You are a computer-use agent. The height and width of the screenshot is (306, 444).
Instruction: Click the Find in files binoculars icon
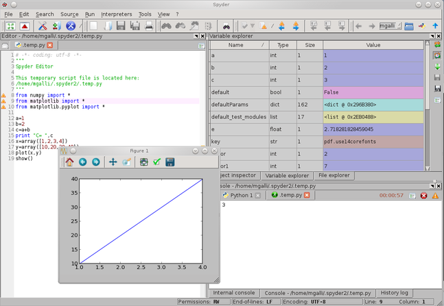tap(226, 27)
